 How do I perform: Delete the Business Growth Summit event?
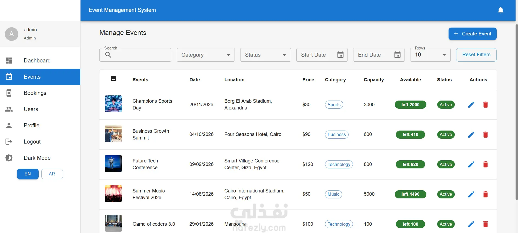(485, 135)
